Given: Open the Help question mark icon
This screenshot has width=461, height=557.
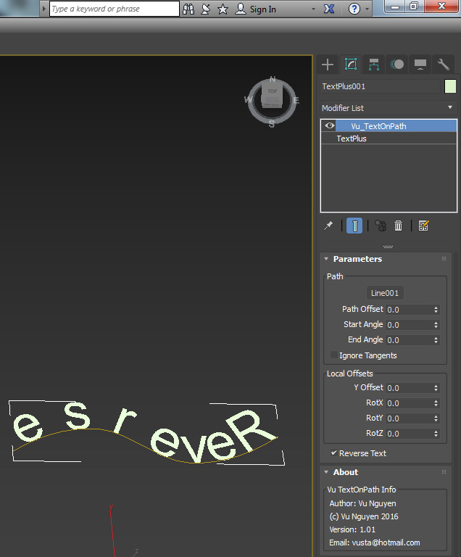Looking at the screenshot, I should 354,9.
